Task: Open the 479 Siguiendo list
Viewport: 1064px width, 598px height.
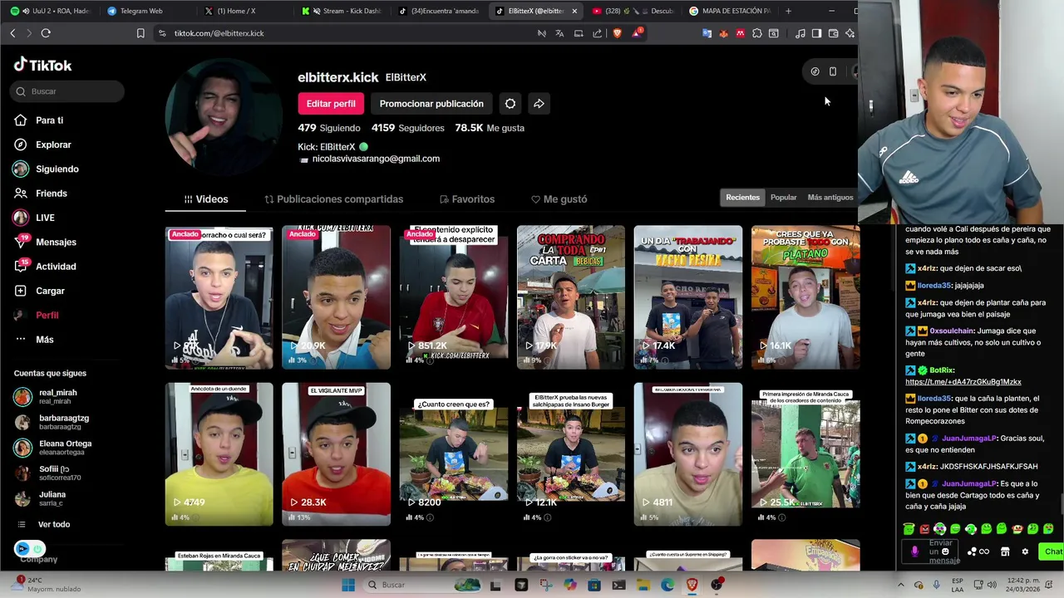Action: coord(329,128)
